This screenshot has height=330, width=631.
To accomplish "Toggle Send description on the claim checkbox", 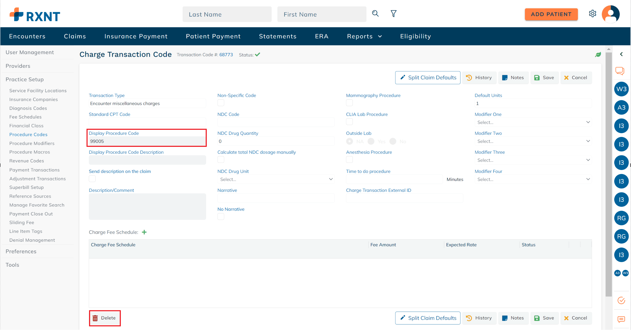I will pyautogui.click(x=92, y=179).
